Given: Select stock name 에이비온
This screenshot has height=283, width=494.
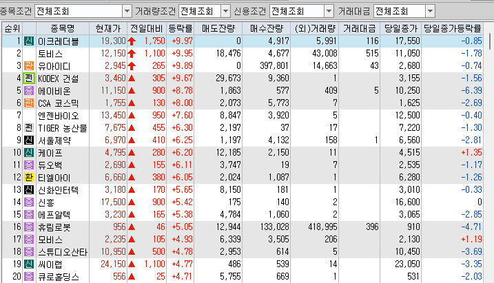Looking at the screenshot, I should tap(54, 91).
